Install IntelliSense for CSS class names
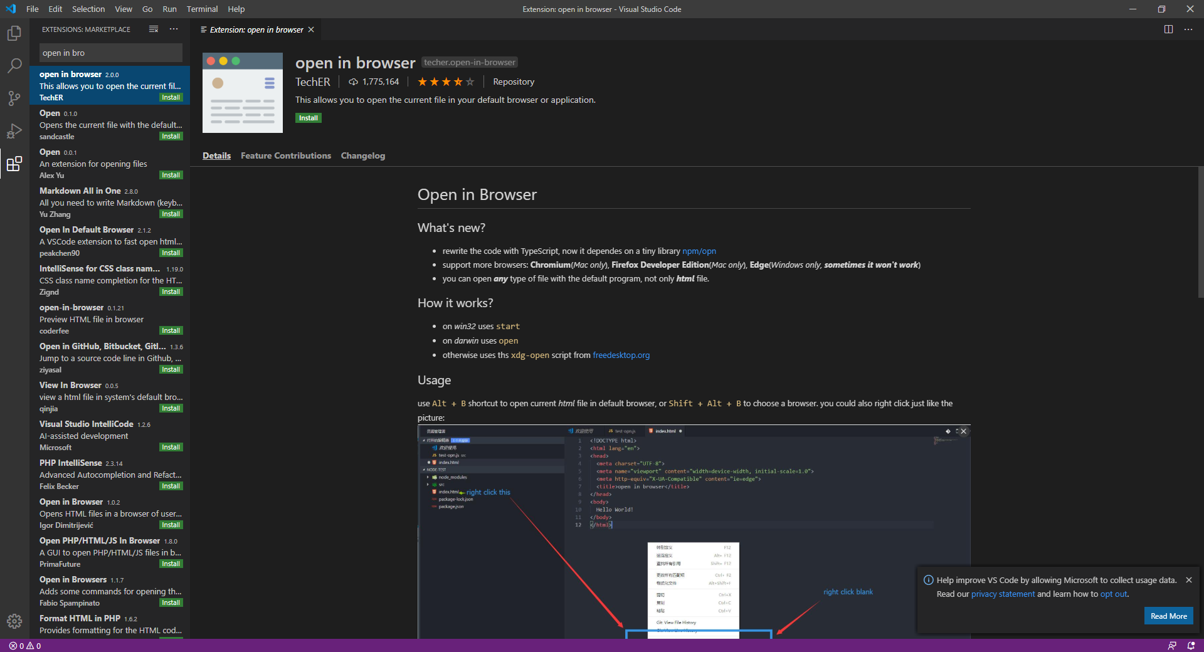The image size is (1204, 652). coord(171,292)
